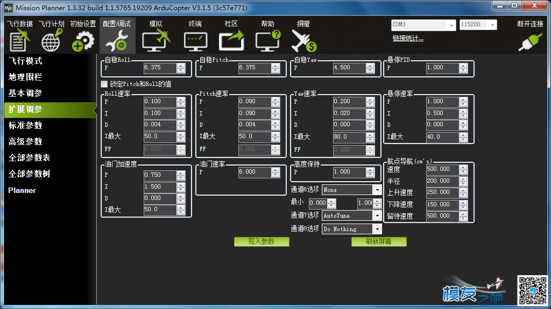The width and height of the screenshot is (551, 309).
Task: Click the Yaw速率 I value field
Action: (349, 113)
